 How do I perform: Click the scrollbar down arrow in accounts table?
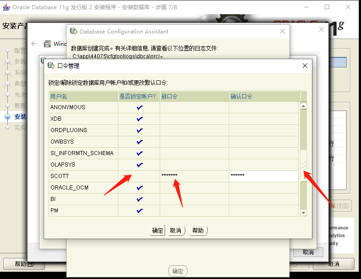[304, 213]
